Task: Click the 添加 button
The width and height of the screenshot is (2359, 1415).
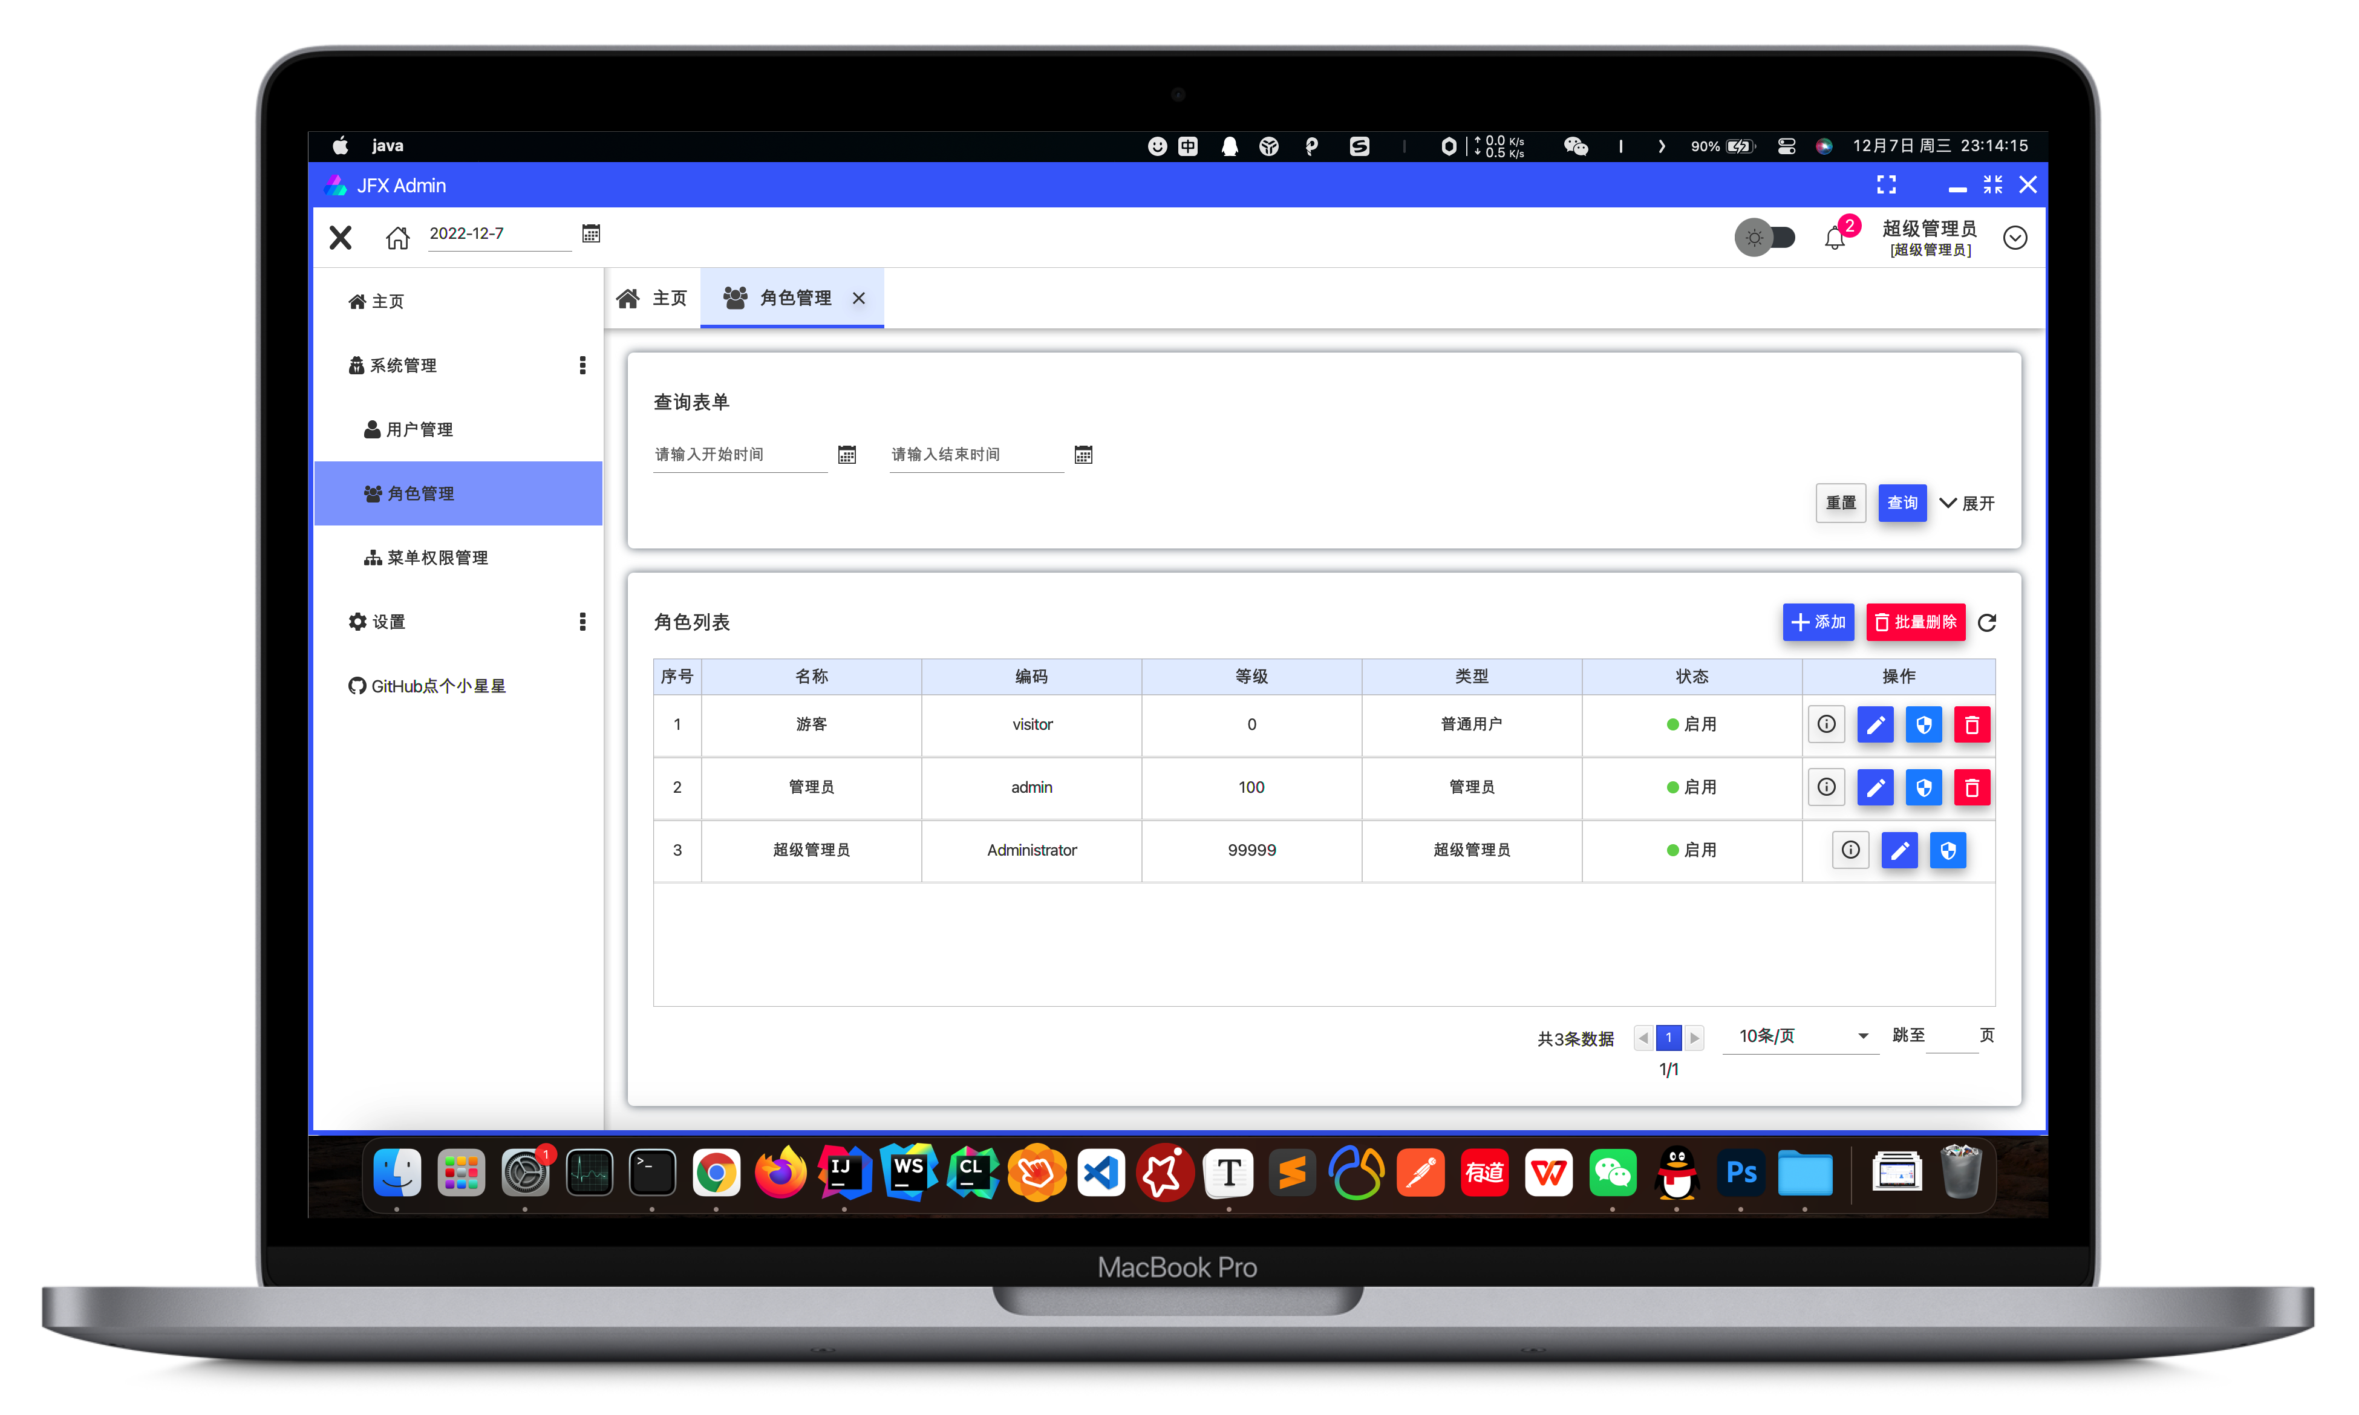Action: tap(1818, 623)
